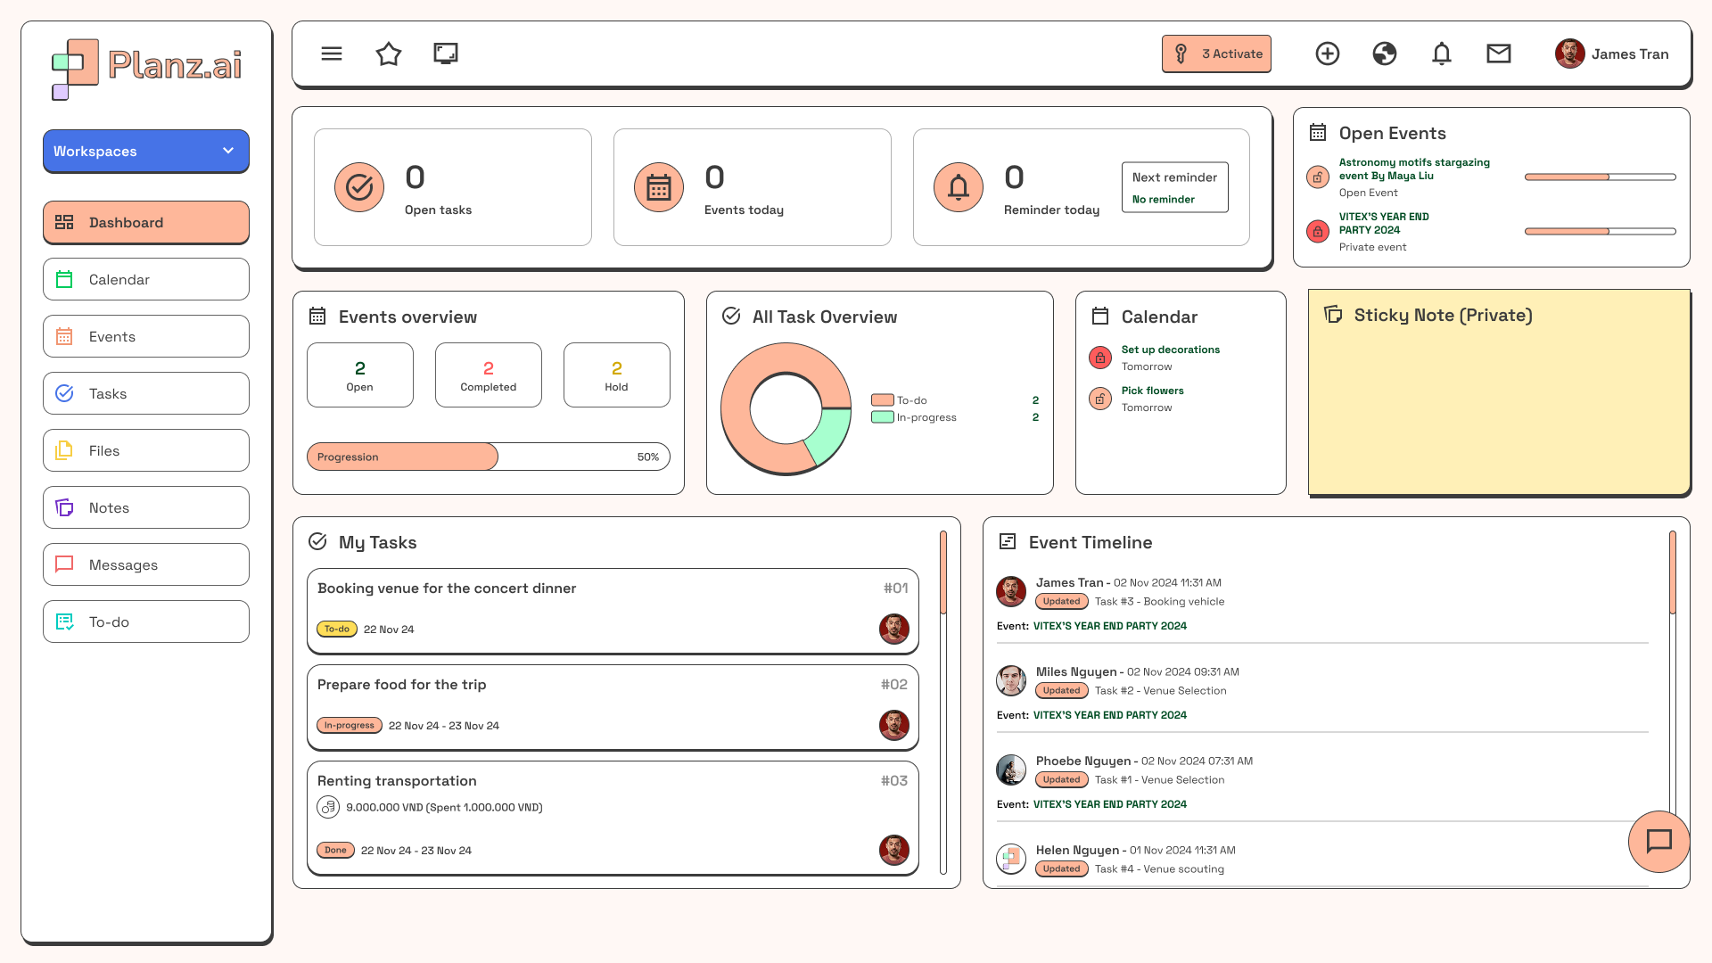The image size is (1712, 963).
Task: Expand the Next reminder box
Action: point(1174,187)
